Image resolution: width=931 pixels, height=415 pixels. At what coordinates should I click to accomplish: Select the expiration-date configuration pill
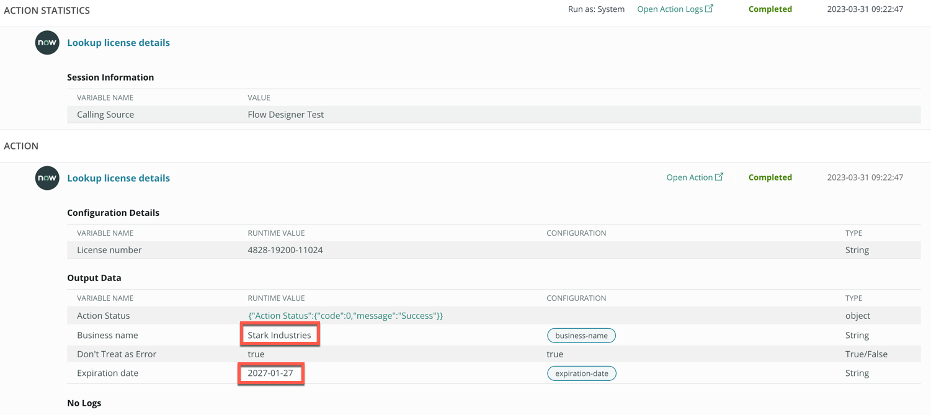[x=581, y=373]
